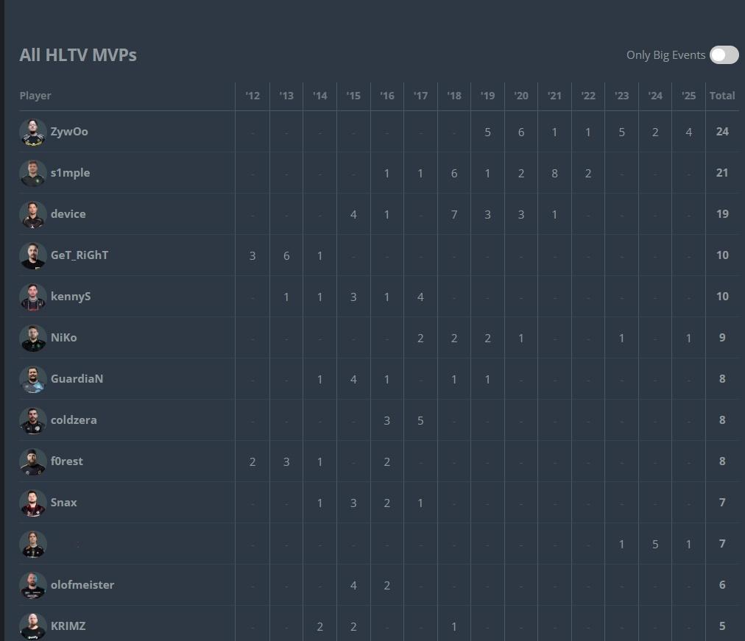The height and width of the screenshot is (641, 745).
Task: Click the '19 year column header
Action: (487, 96)
